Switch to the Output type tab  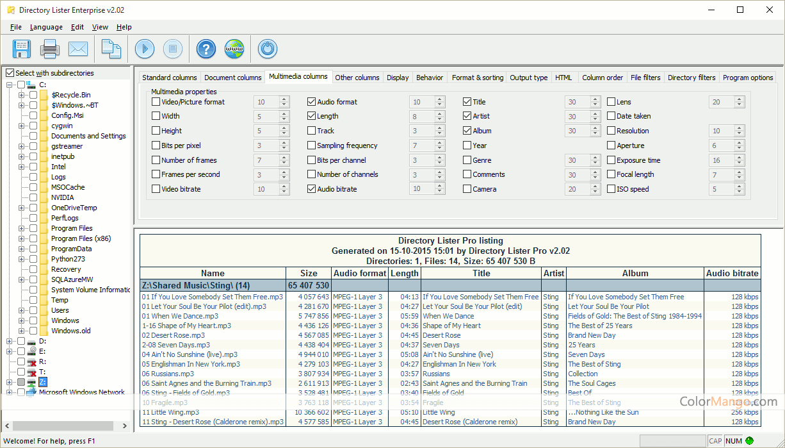point(529,78)
